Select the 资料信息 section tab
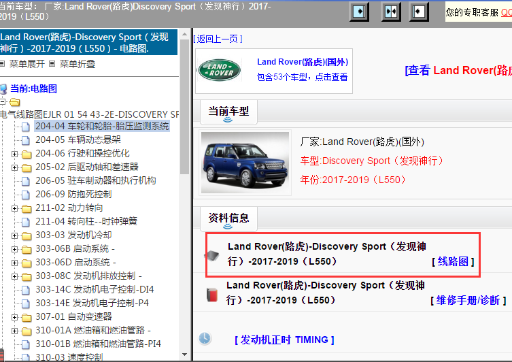 click(228, 219)
